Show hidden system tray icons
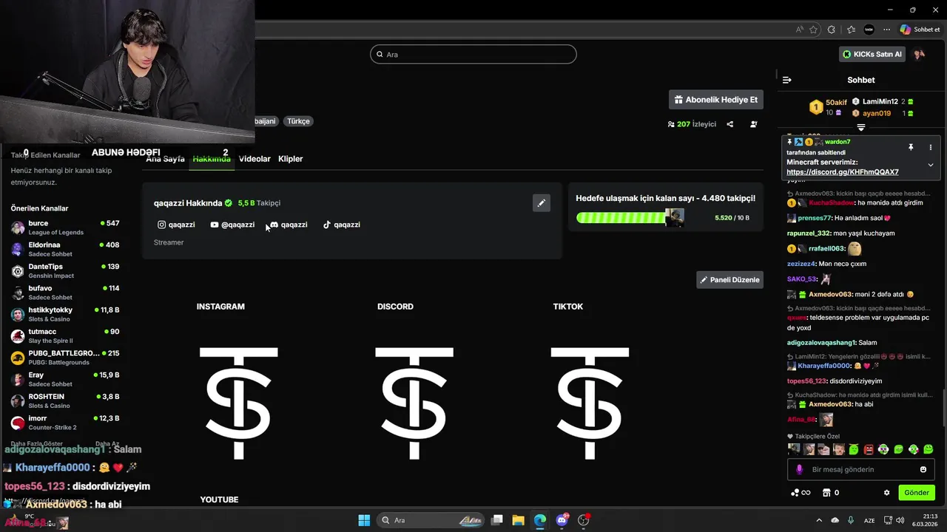 819,520
